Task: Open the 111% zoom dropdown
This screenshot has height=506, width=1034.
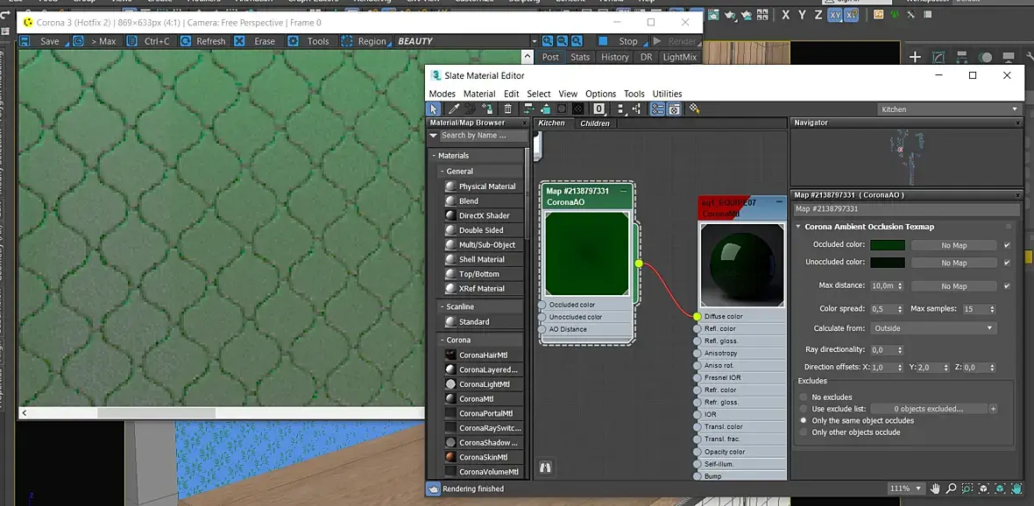Action: 906,488
